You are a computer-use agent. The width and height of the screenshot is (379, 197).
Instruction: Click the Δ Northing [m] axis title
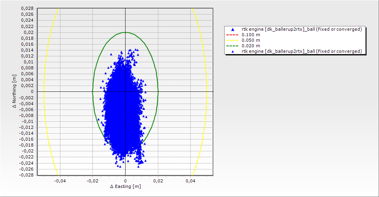(15, 91)
